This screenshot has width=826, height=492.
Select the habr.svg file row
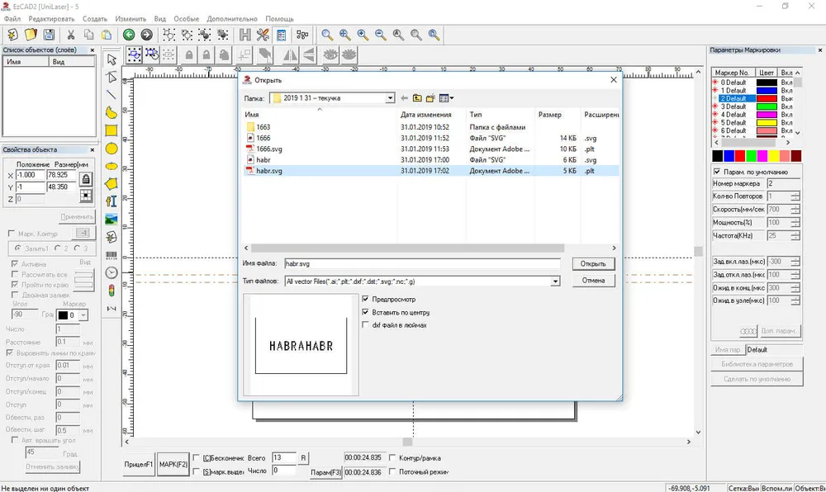(430, 171)
